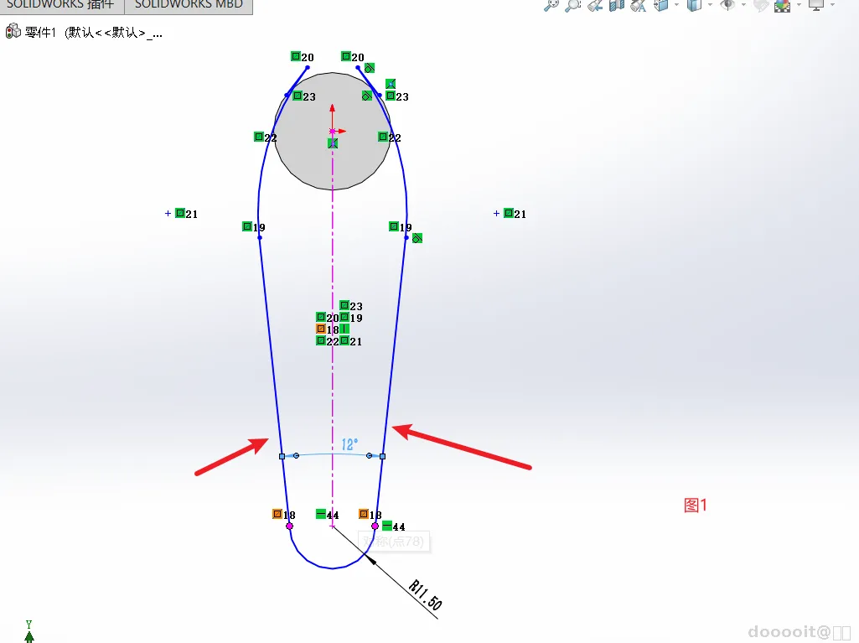Viewport: 859px width, 643px height.
Task: Click tangent relation icon left of right 23
Action: click(367, 96)
